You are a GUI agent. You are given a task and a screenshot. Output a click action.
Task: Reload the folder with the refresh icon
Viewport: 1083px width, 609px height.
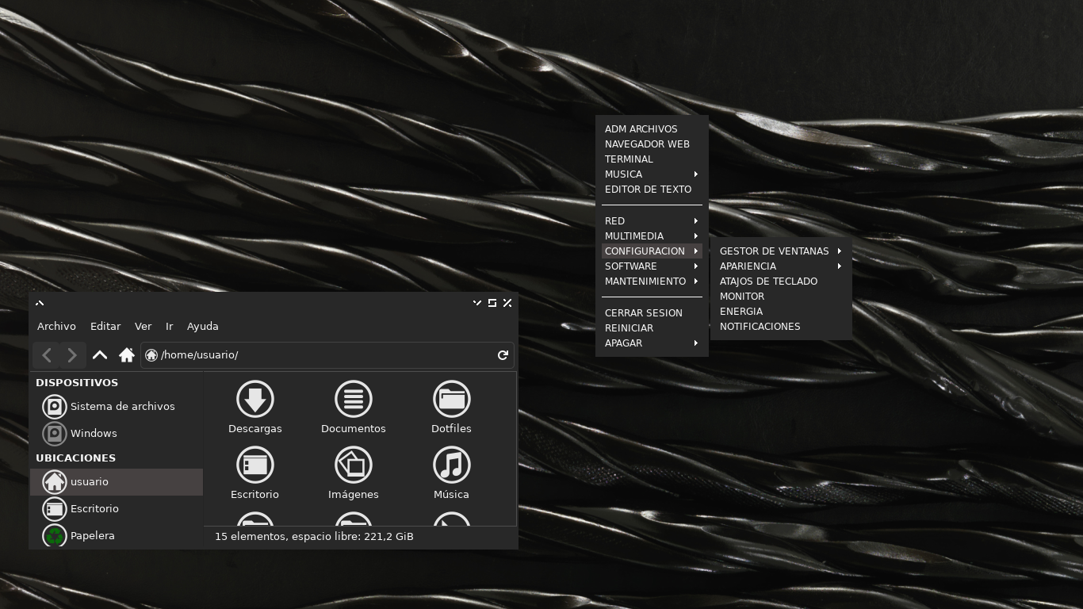[x=503, y=355]
